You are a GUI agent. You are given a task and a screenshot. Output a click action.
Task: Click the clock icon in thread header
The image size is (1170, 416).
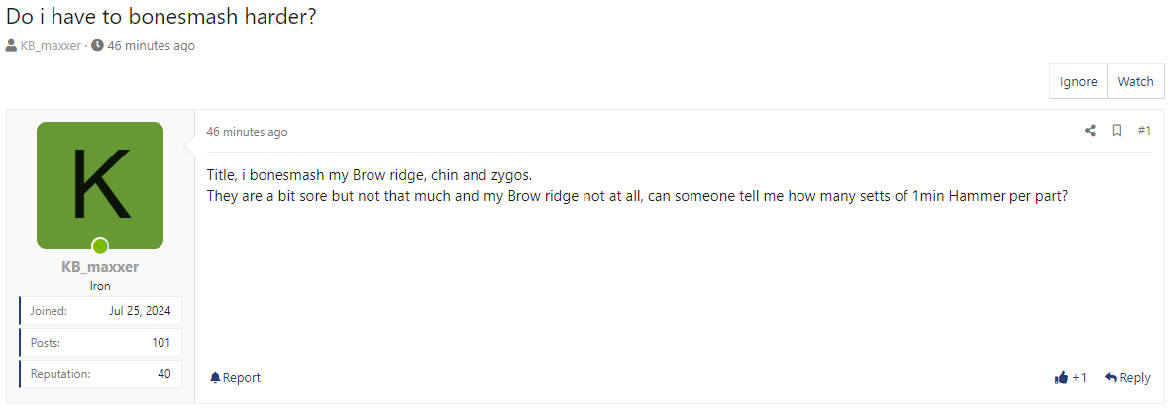tap(97, 45)
